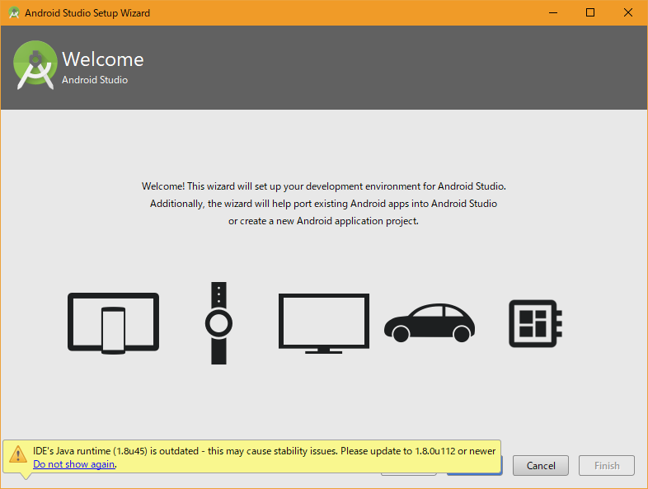Close the Setup Wizard window
Image resolution: width=648 pixels, height=489 pixels.
[x=627, y=13]
